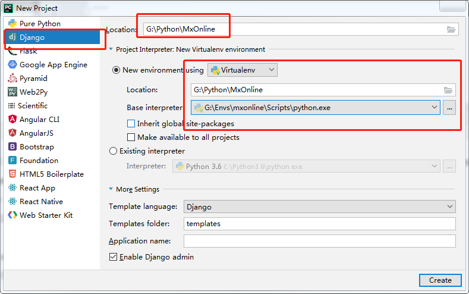The image size is (469, 294).
Task: Click the Web2Py icon
Action: pos(12,92)
